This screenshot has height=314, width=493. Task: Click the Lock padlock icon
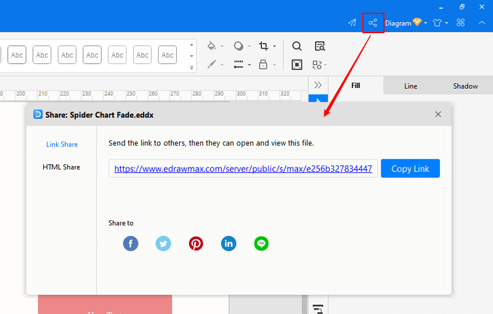point(263,64)
